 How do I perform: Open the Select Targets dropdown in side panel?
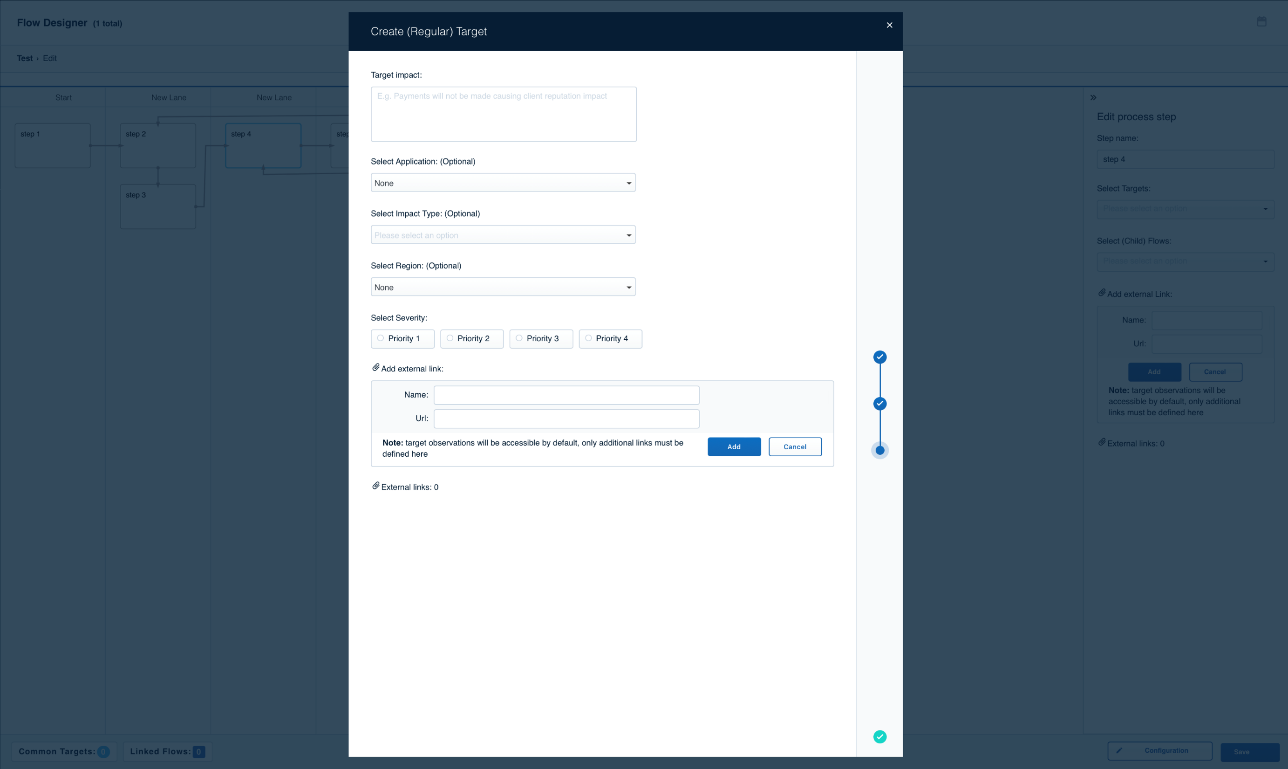point(1185,209)
